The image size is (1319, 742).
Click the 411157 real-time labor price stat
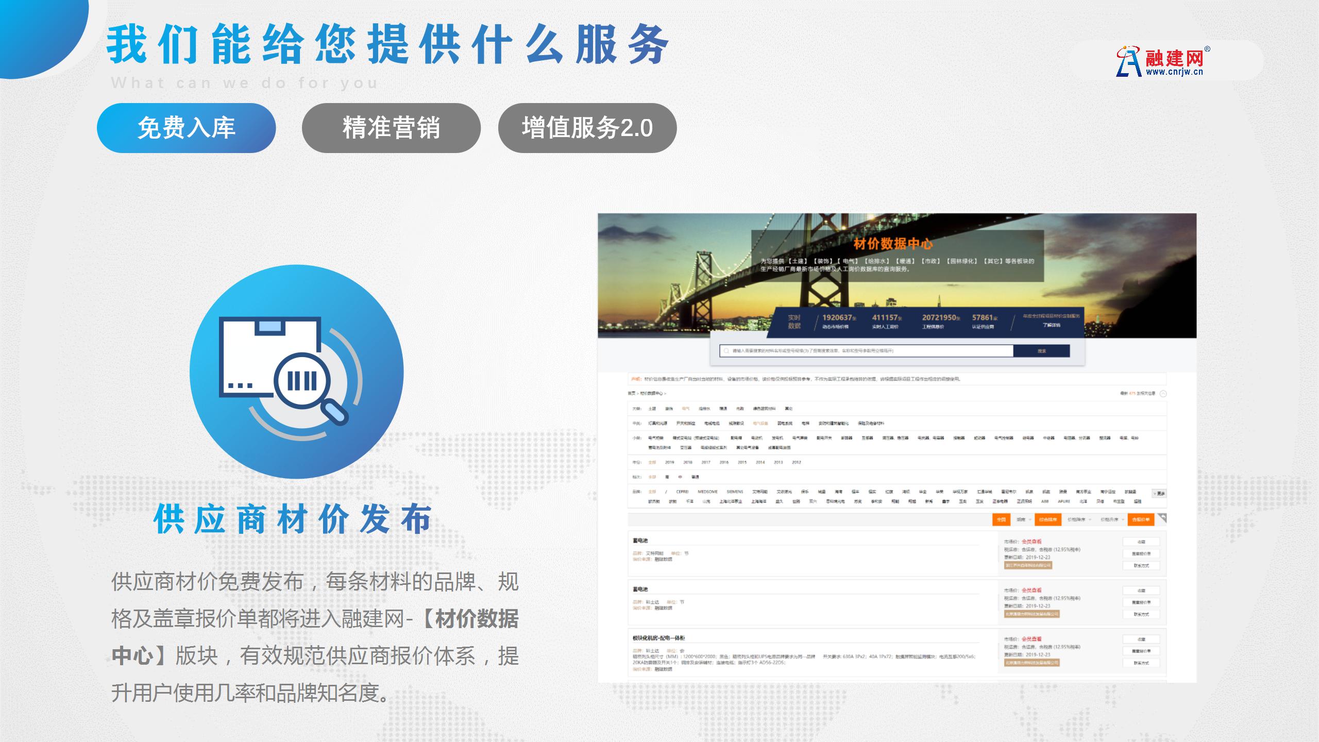pyautogui.click(x=887, y=322)
